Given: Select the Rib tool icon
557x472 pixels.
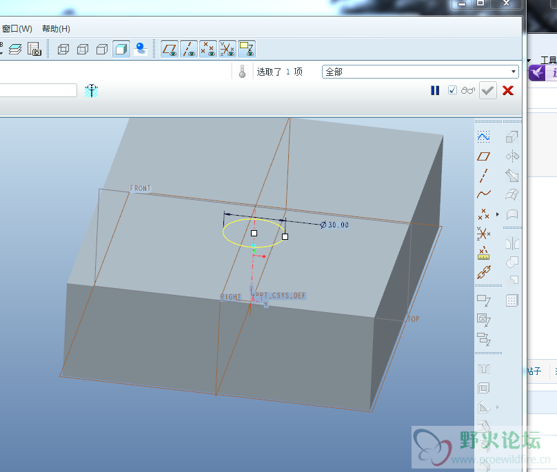Looking at the screenshot, I should click(x=483, y=407).
